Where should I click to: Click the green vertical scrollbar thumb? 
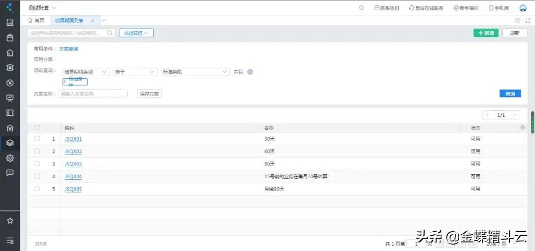pos(532,122)
